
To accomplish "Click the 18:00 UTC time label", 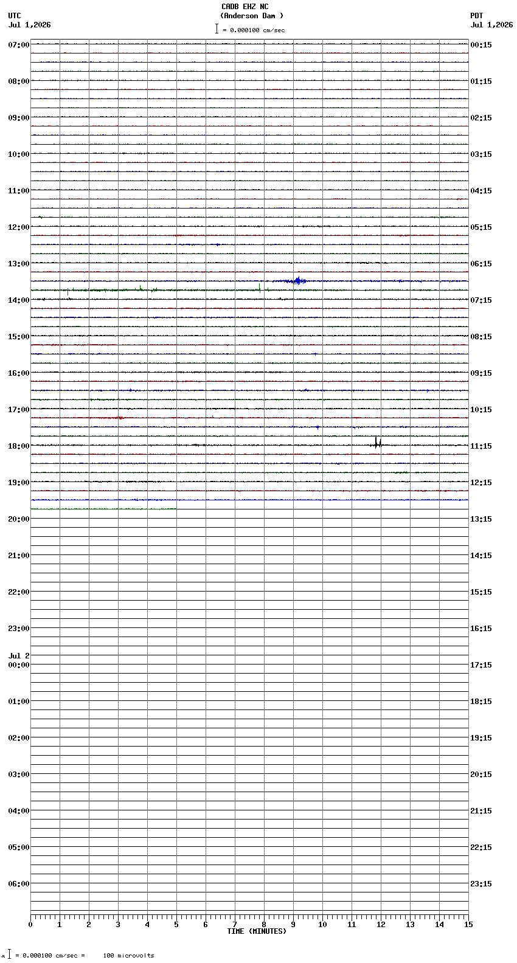I will tap(19, 446).
